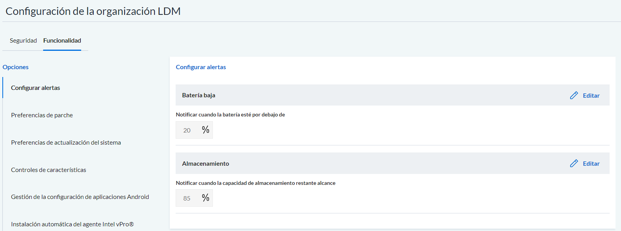Open Configurar alertas in the options list

tap(35, 88)
